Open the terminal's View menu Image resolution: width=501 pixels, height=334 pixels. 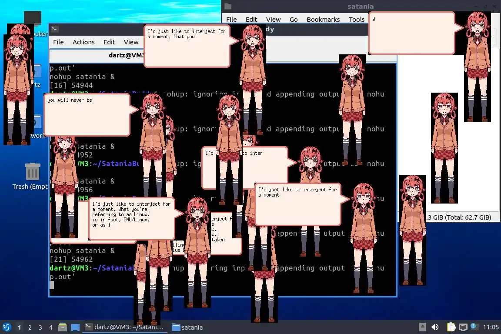pos(131,42)
